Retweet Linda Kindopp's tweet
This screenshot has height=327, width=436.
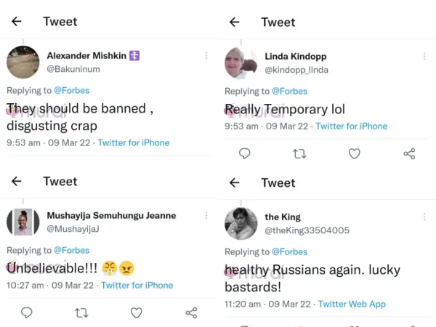point(299,153)
